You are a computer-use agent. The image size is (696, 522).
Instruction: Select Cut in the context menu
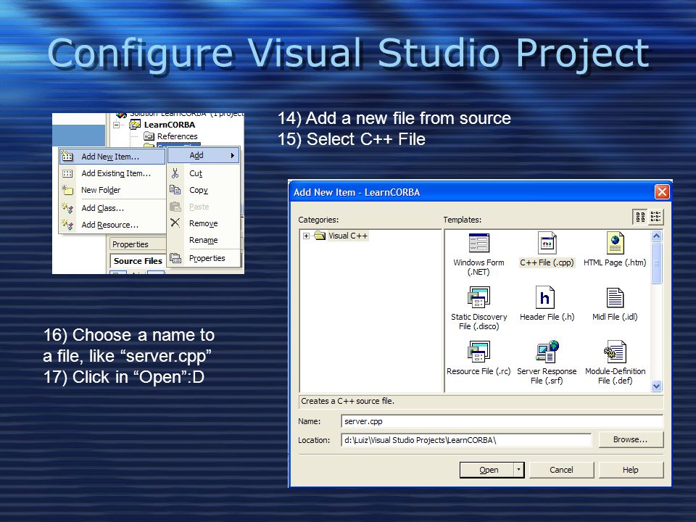pos(204,173)
